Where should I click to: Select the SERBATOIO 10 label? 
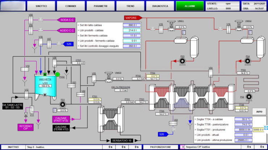122,141
